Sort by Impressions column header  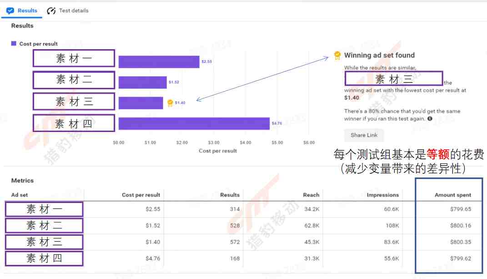[x=383, y=195]
